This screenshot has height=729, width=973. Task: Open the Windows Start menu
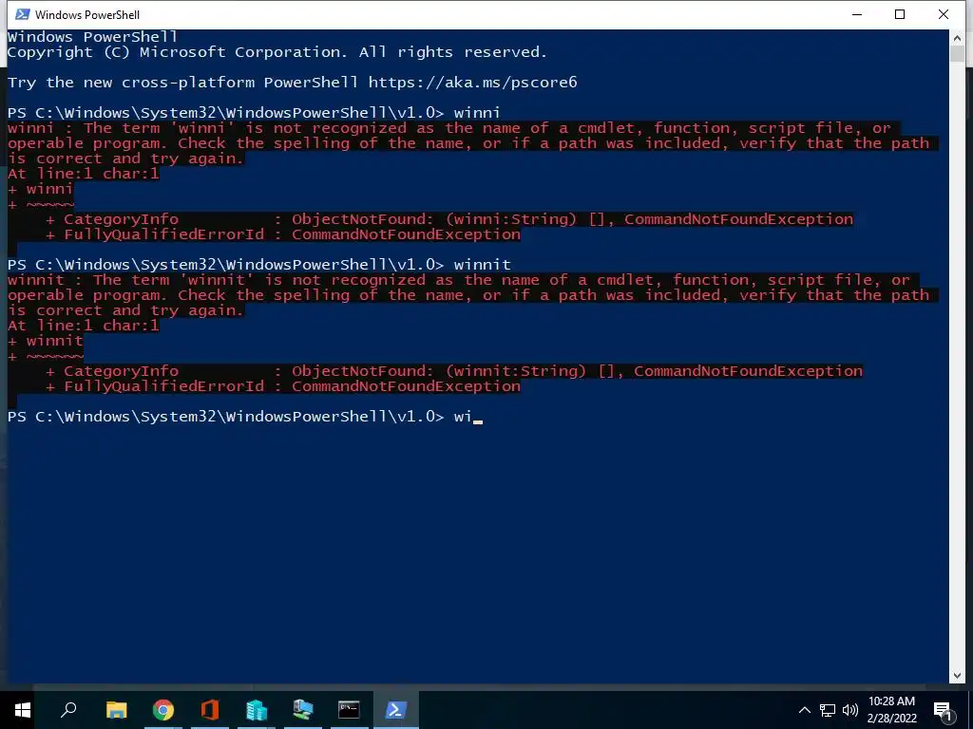23,710
